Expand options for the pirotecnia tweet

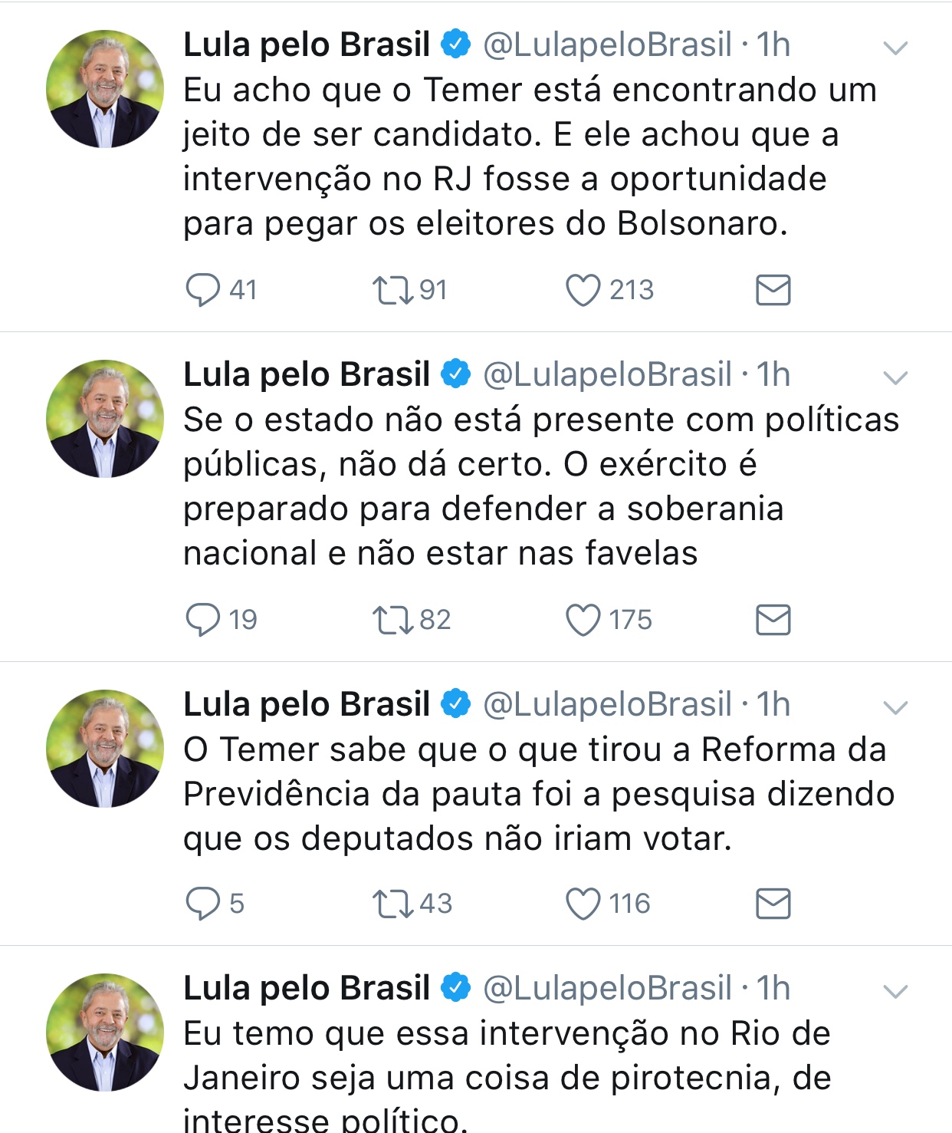point(895,991)
